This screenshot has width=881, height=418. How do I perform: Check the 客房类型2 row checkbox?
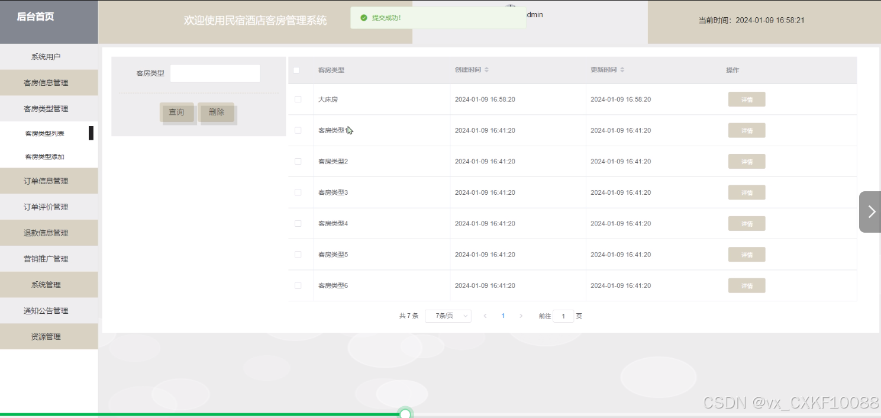tap(298, 161)
